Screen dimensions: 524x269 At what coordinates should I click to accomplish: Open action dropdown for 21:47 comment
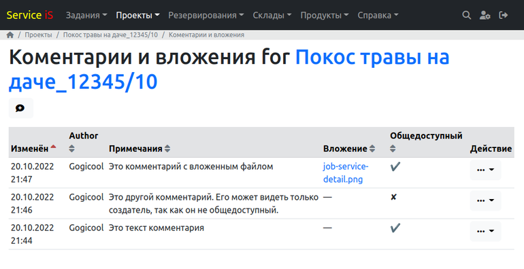pos(486,170)
